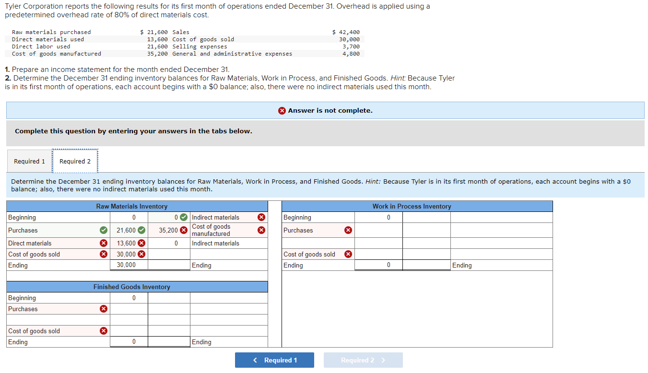This screenshot has height=373, width=648.
Task: Click red X beside Direct materials label
Action: pyautogui.click(x=103, y=243)
